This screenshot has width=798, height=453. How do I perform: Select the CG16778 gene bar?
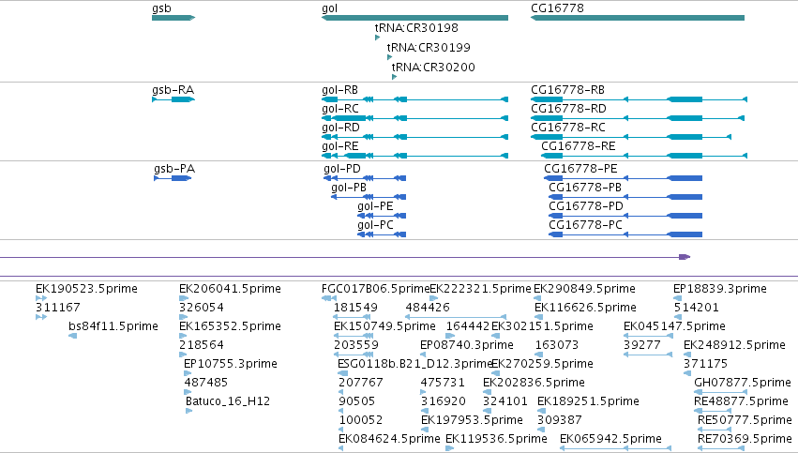click(638, 18)
